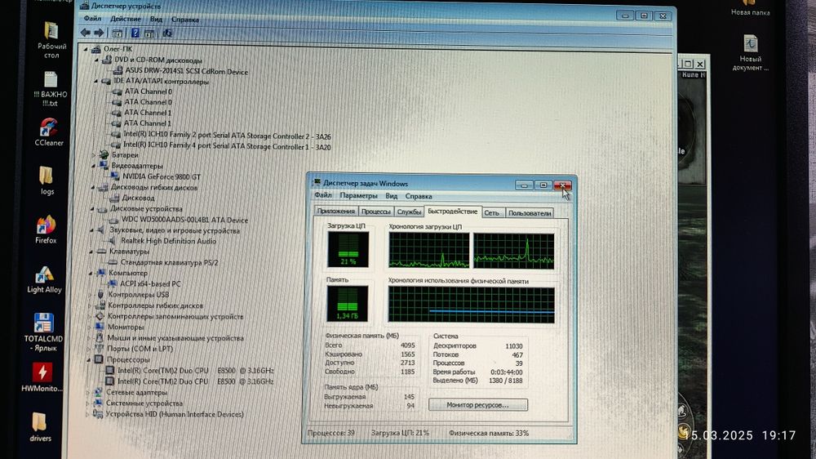Open the Рабочий стол folder icon
The height and width of the screenshot is (459, 816).
[x=51, y=40]
